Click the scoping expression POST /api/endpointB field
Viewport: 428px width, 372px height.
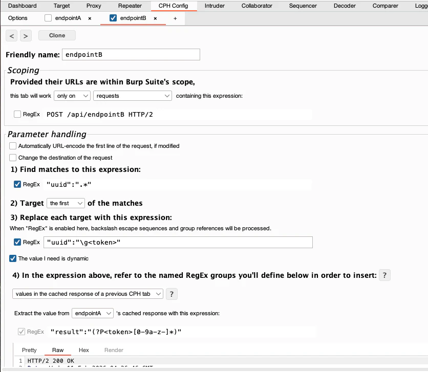click(x=178, y=114)
